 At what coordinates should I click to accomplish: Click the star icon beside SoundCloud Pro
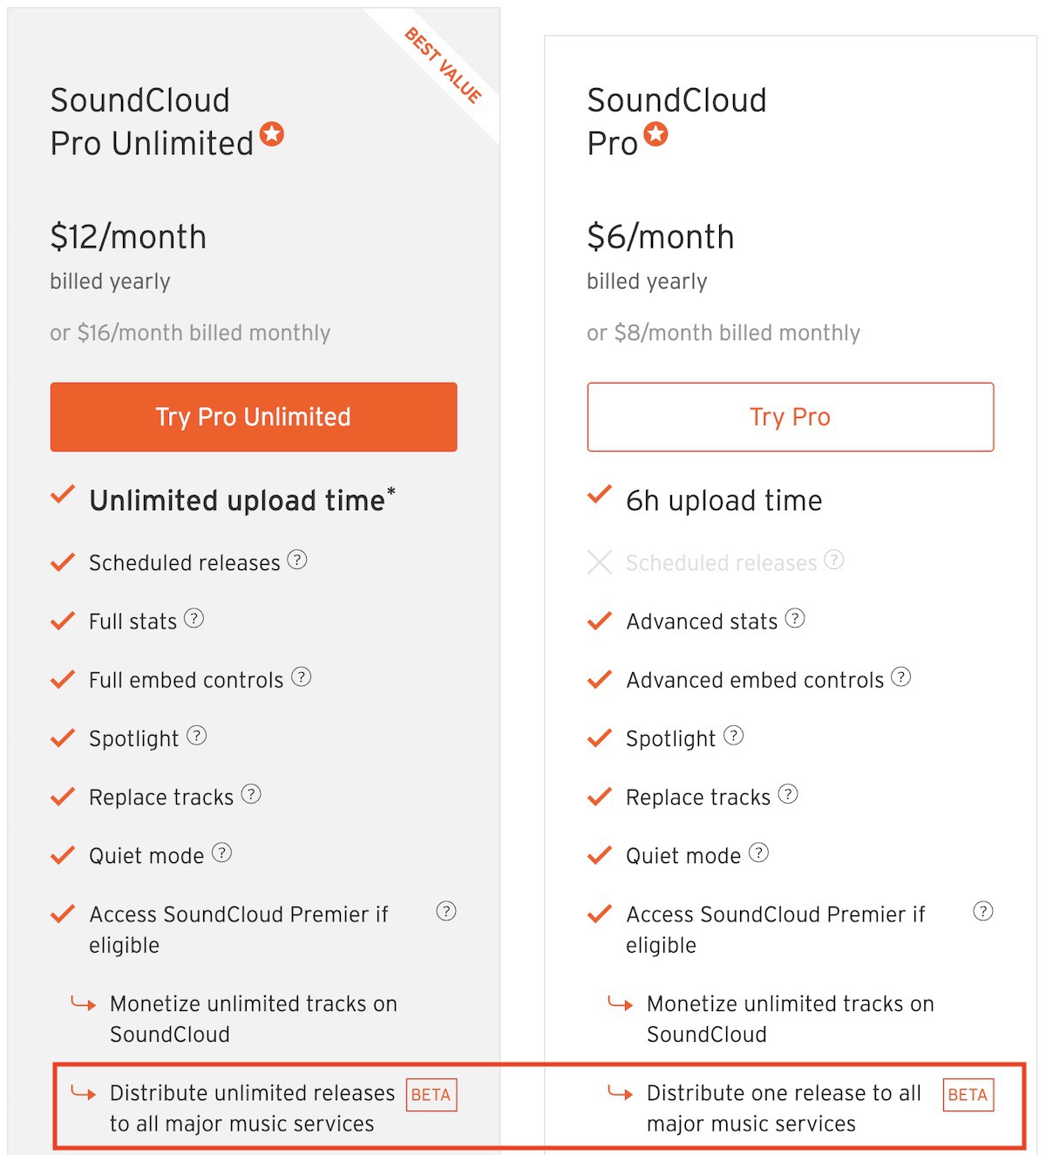[655, 132]
